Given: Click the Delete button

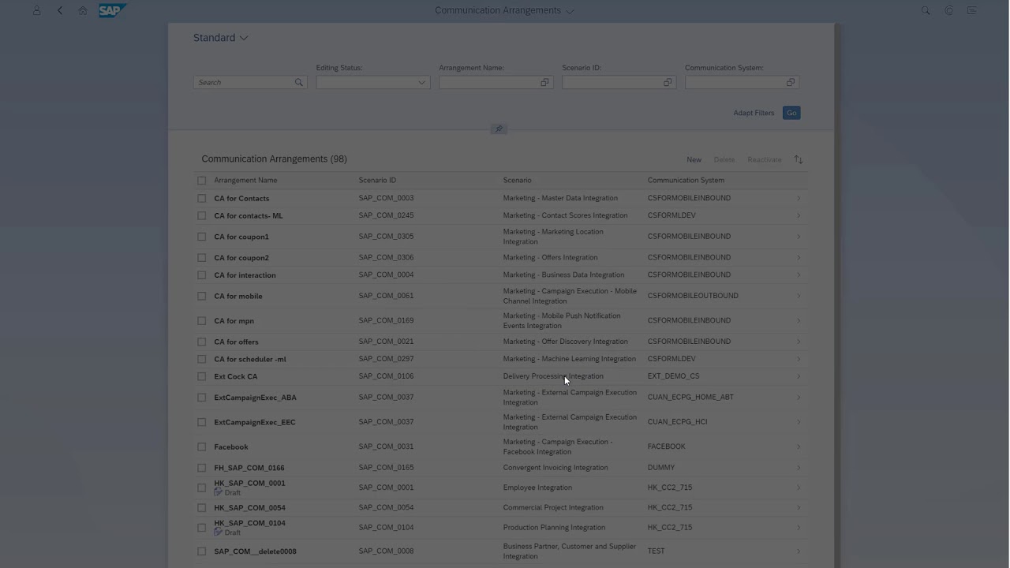Looking at the screenshot, I should [724, 159].
